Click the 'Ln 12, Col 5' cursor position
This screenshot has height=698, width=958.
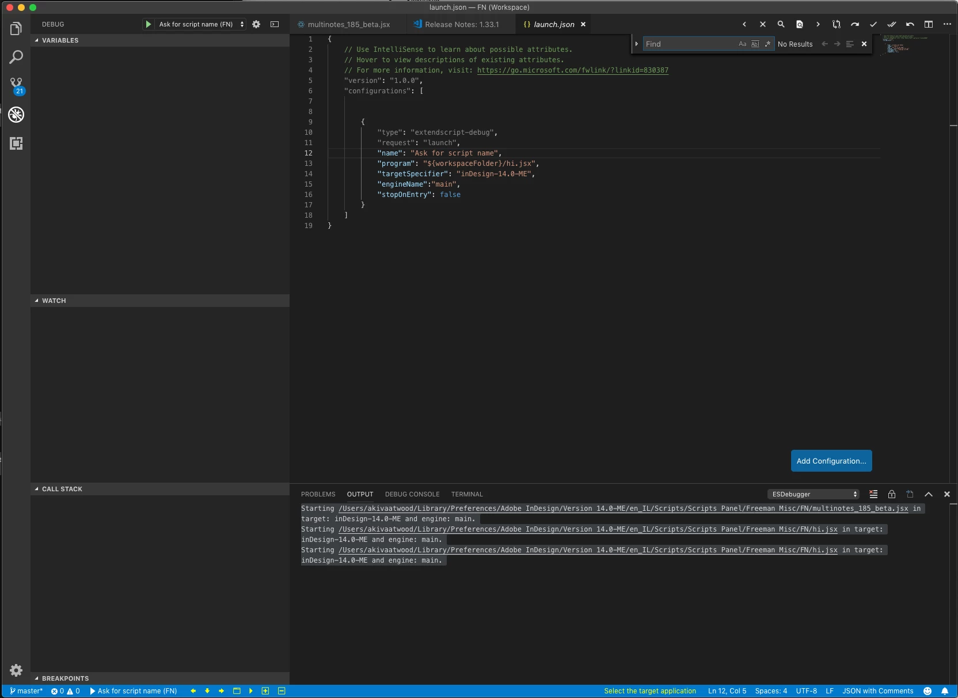pyautogui.click(x=727, y=691)
